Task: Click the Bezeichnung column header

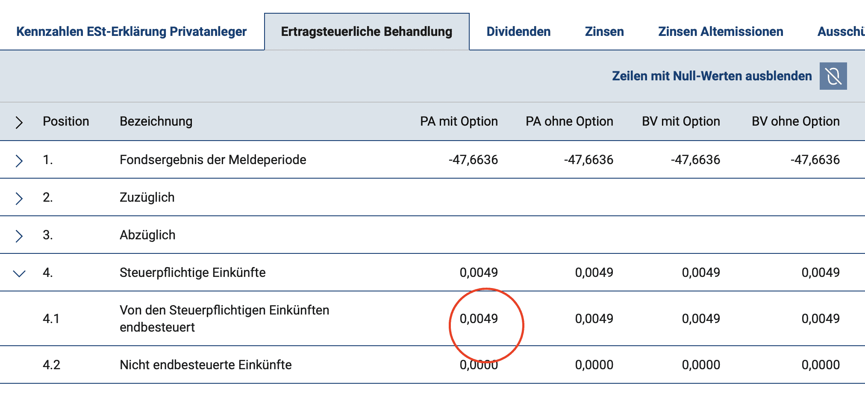Action: click(x=156, y=121)
